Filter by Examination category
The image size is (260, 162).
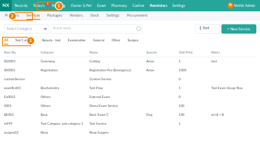tap(77, 40)
